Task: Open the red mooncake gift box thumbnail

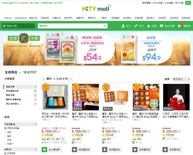Action: (x=176, y=97)
